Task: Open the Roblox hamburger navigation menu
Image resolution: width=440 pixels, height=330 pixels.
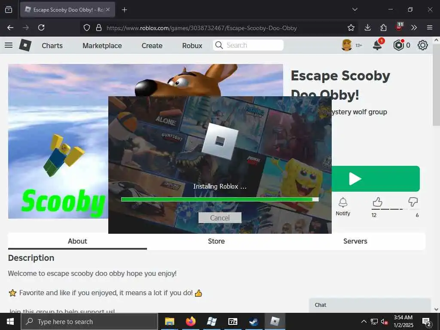Action: pyautogui.click(x=9, y=45)
